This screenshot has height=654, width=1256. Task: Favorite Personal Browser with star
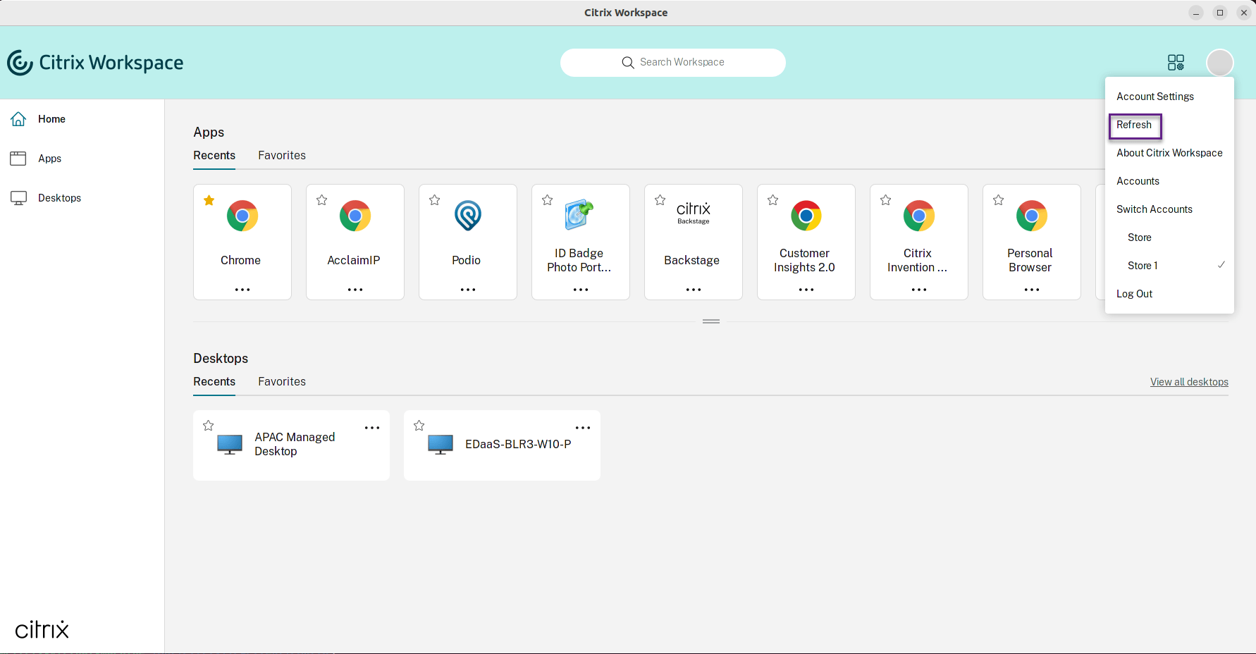pyautogui.click(x=999, y=200)
